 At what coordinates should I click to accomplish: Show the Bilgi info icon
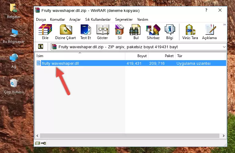click(x=170, y=32)
